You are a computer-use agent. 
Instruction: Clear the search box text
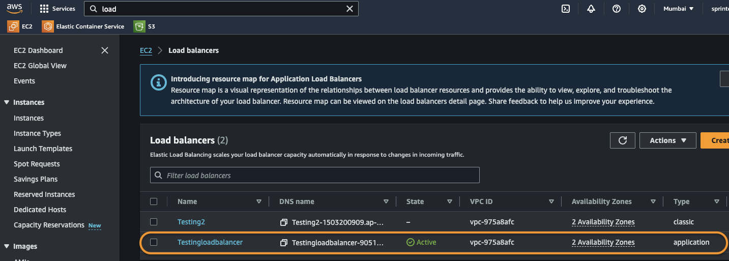[349, 9]
